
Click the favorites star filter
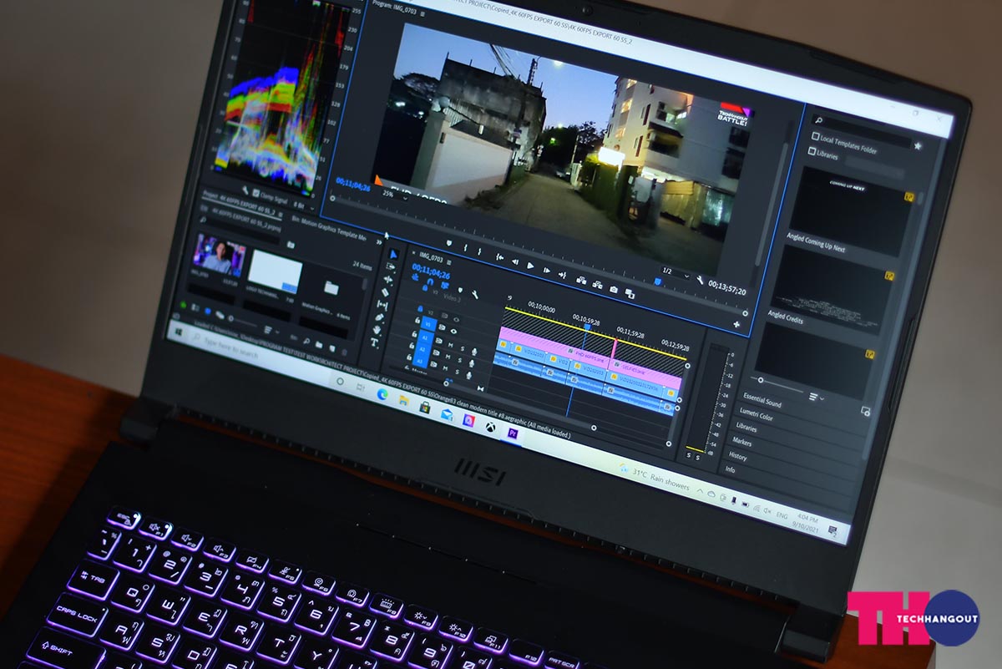click(918, 145)
